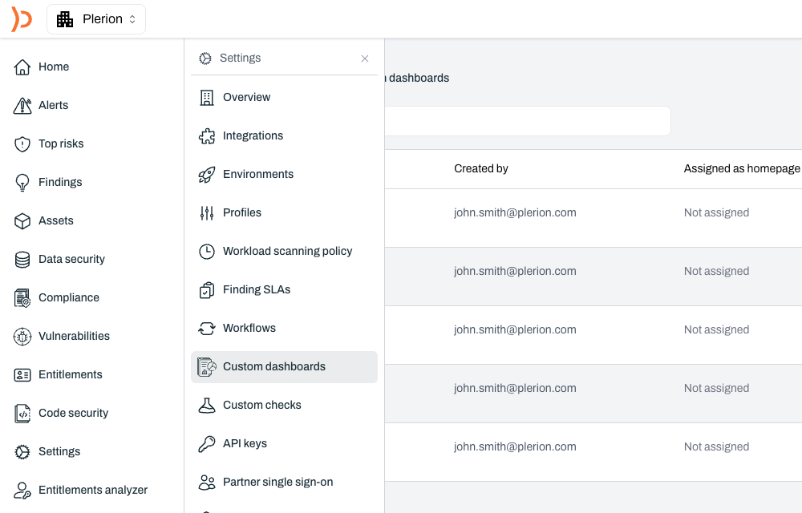Screen dimensions: 802x513
Task: Open the Plerion organization switcher dropdown
Action: tap(96, 19)
